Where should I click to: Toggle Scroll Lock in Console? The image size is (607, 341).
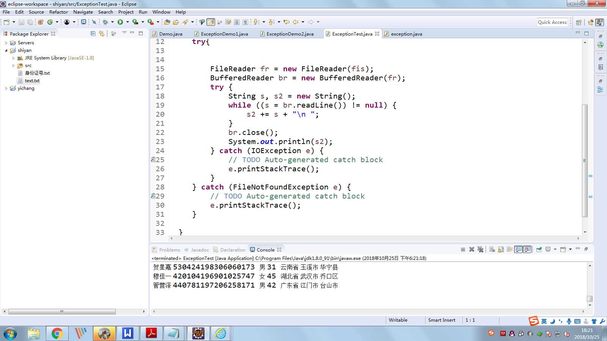(x=501, y=249)
